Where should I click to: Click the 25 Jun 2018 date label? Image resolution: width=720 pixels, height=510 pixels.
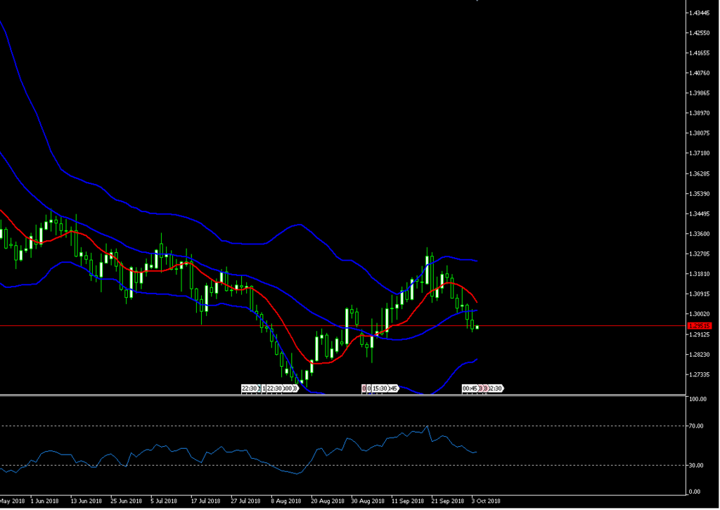(x=126, y=501)
